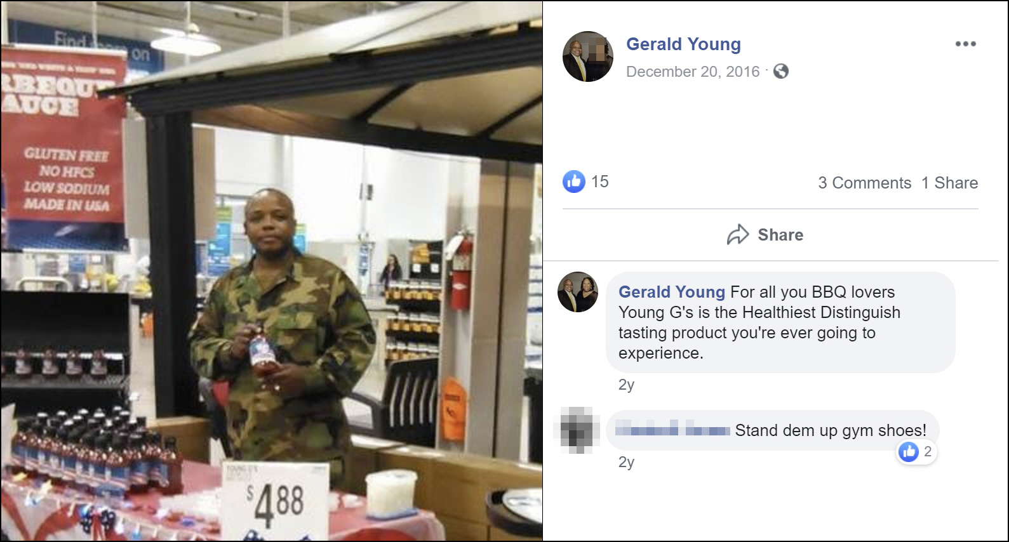The width and height of the screenshot is (1009, 542).
Task: Click the like count 2 on second comment
Action: 928,451
